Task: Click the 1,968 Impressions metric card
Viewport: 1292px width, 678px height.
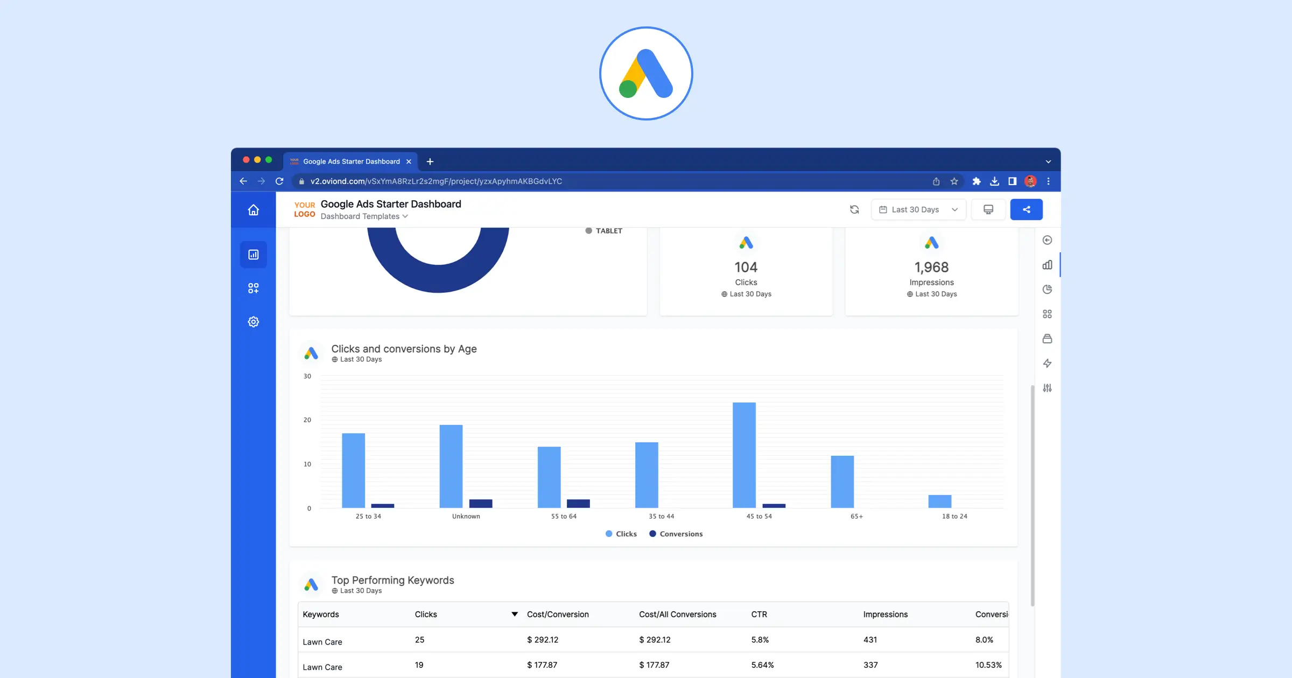Action: [x=931, y=272]
